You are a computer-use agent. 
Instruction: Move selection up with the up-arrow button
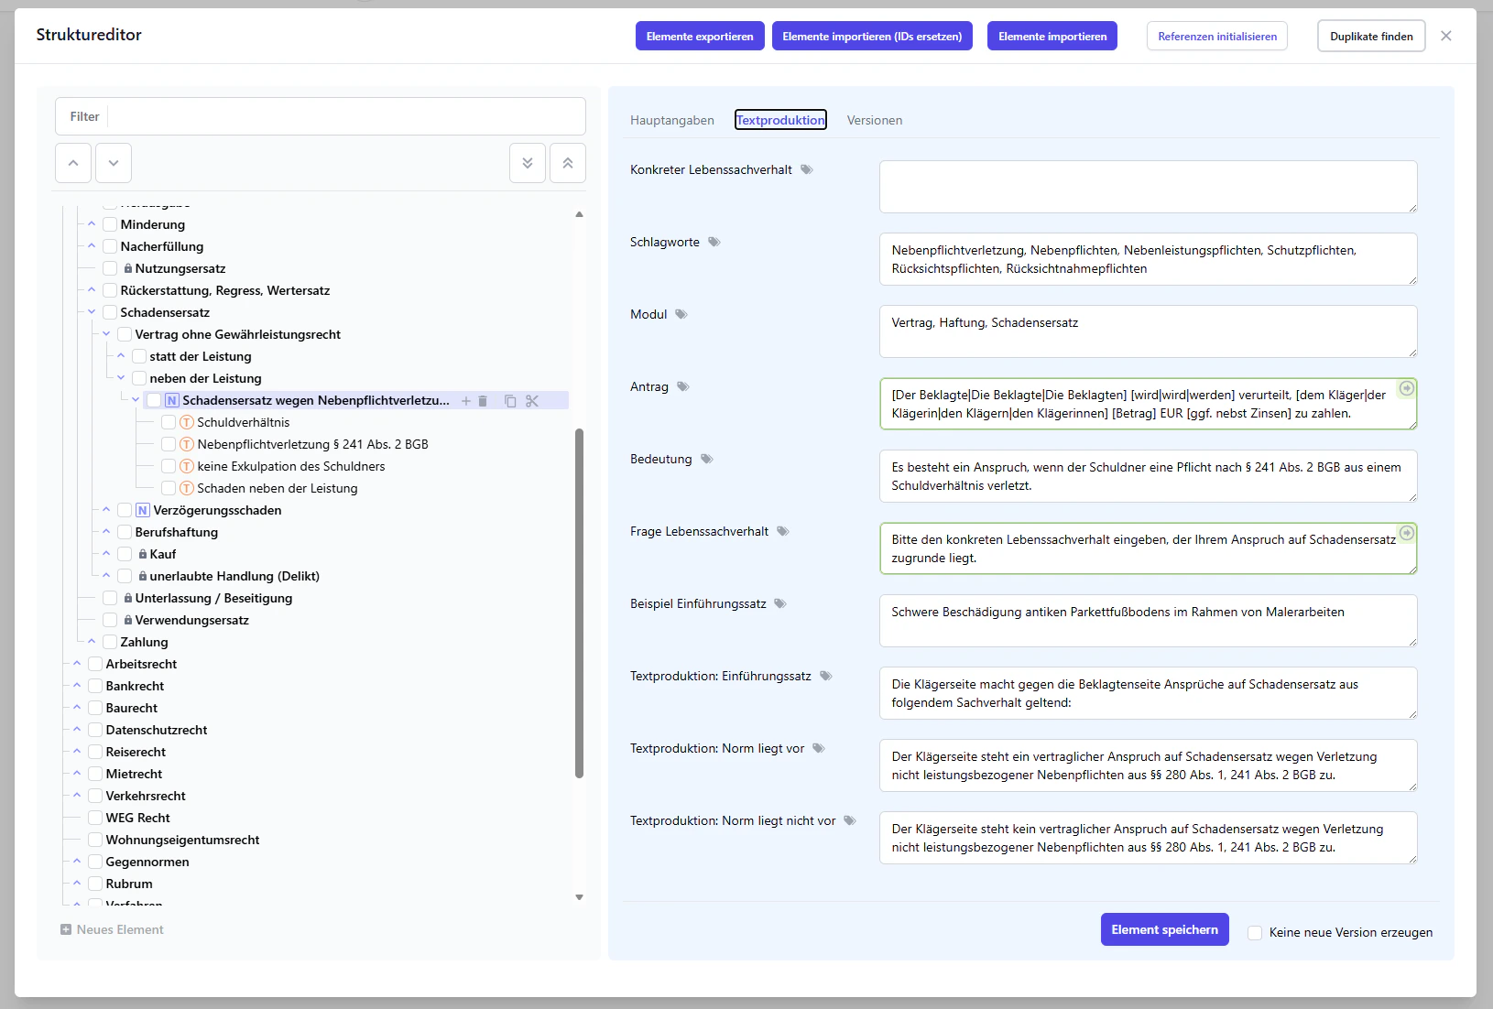click(x=73, y=163)
